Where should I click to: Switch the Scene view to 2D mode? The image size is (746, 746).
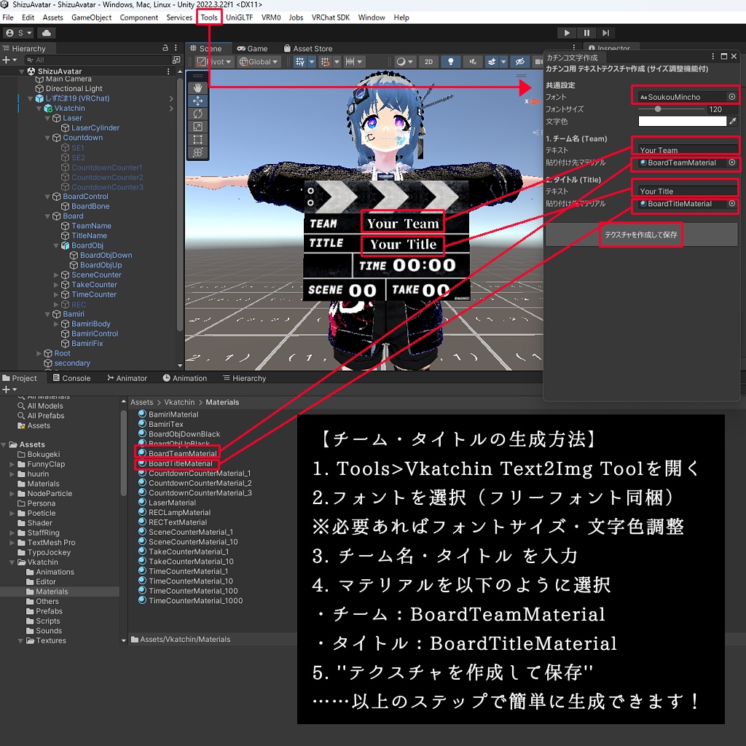click(428, 62)
